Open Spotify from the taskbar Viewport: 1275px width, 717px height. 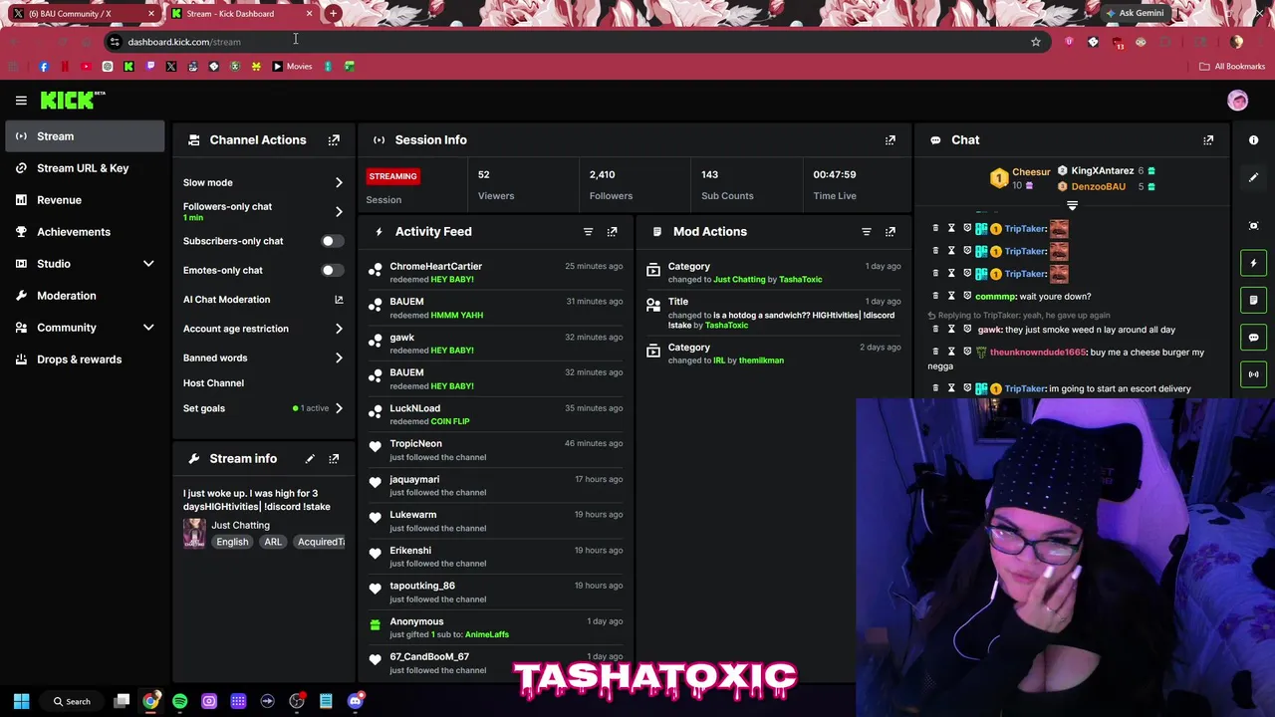click(179, 701)
